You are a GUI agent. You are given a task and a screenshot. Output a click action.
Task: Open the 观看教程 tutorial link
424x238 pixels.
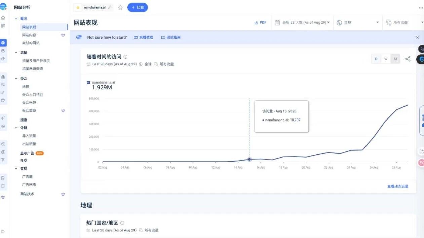click(x=144, y=37)
